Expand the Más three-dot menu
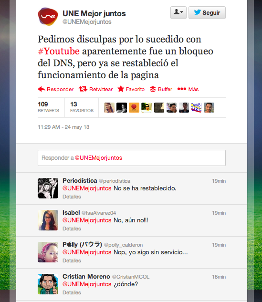The width and height of the screenshot is (262, 302). (x=182, y=89)
